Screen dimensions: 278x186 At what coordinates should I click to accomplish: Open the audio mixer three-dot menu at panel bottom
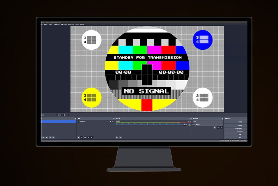coord(120,137)
